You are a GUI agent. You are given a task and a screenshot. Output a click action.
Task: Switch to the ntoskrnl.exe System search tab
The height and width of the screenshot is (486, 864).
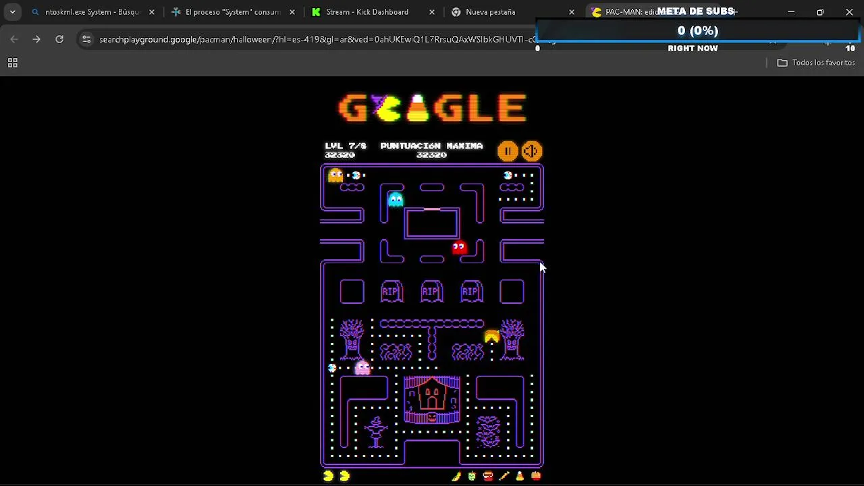pos(93,12)
